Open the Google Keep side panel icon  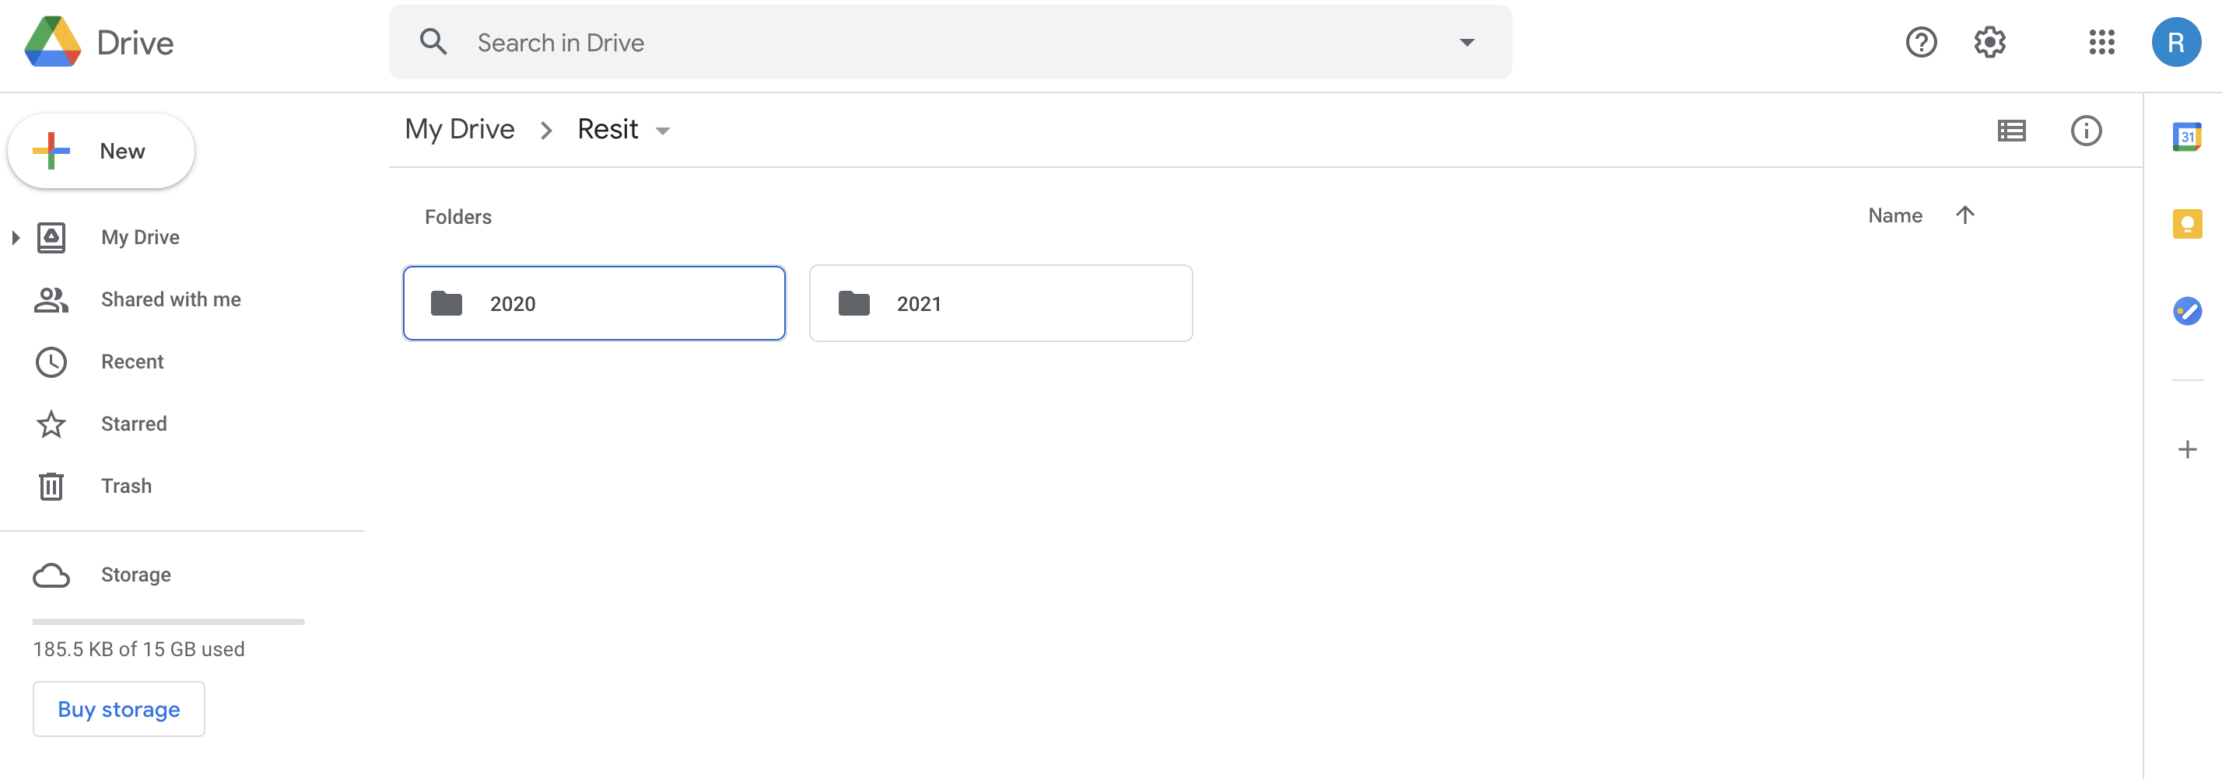[x=2187, y=224]
